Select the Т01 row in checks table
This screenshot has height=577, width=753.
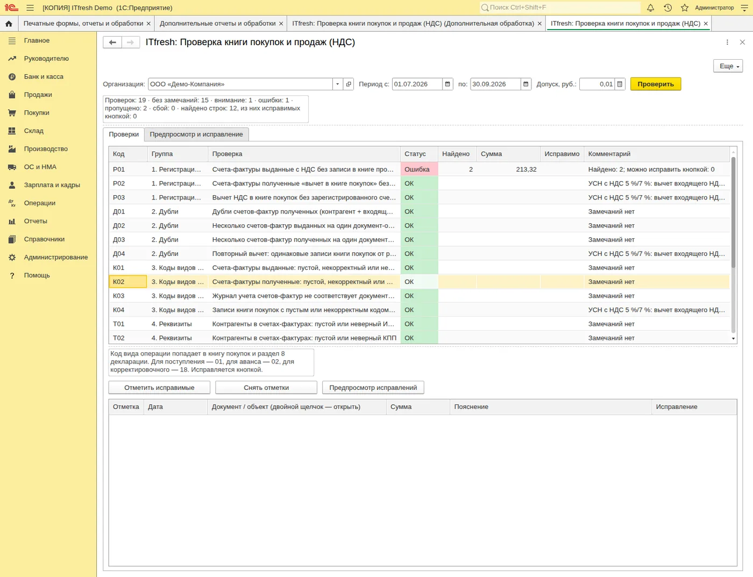(x=419, y=324)
